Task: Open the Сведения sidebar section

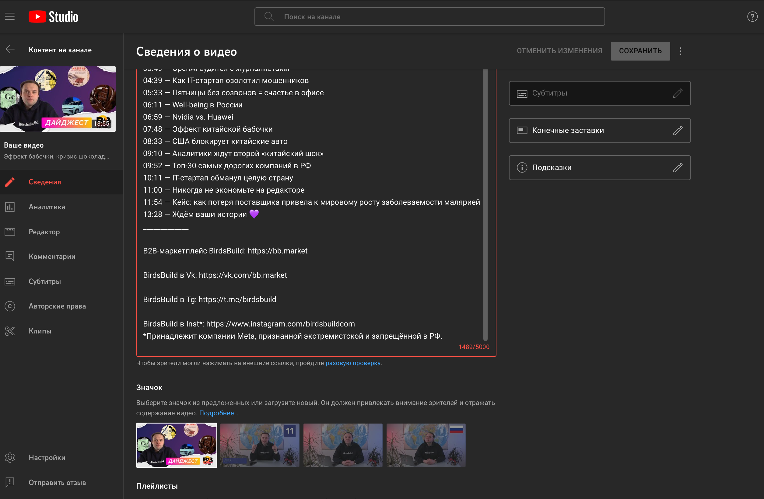Action: coord(61,182)
